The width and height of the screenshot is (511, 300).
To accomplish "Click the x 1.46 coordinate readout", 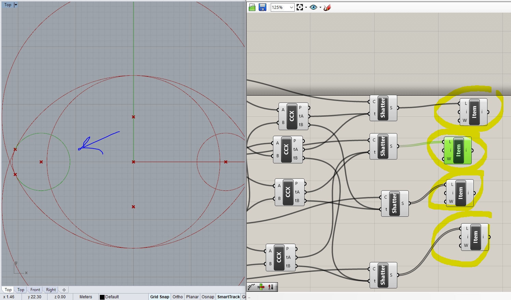I will [9, 297].
